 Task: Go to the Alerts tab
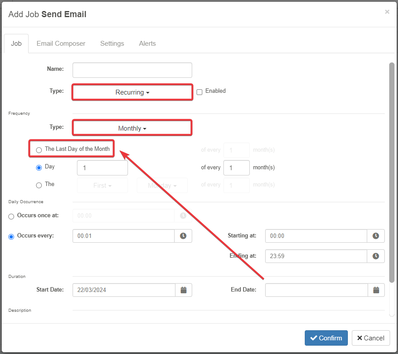(147, 44)
